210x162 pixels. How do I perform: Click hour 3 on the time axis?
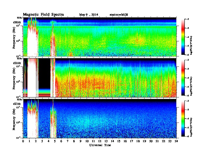coord(42,141)
